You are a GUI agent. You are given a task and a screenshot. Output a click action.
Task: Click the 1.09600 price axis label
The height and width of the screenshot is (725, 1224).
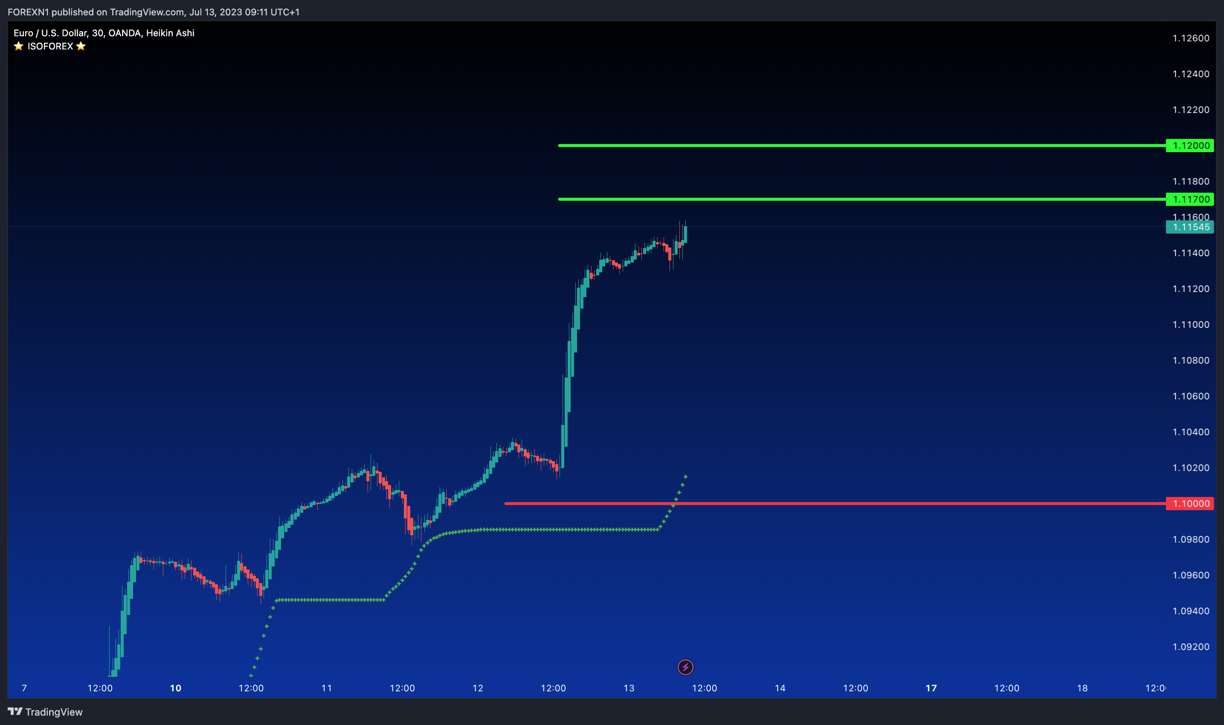[1191, 575]
